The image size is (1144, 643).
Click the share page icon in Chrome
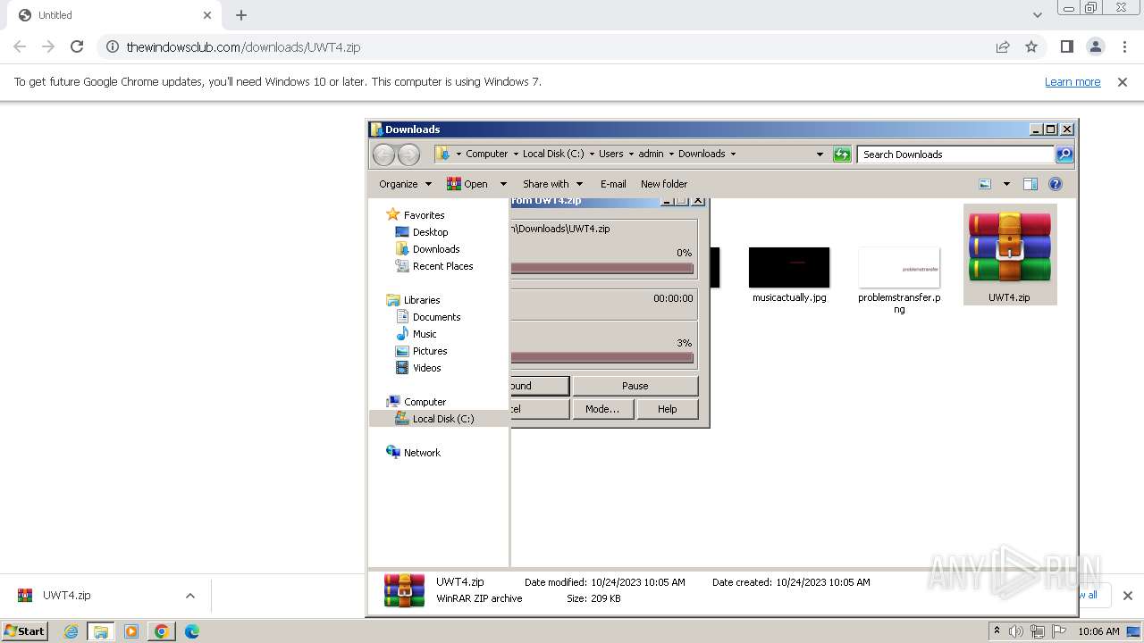[1003, 46]
